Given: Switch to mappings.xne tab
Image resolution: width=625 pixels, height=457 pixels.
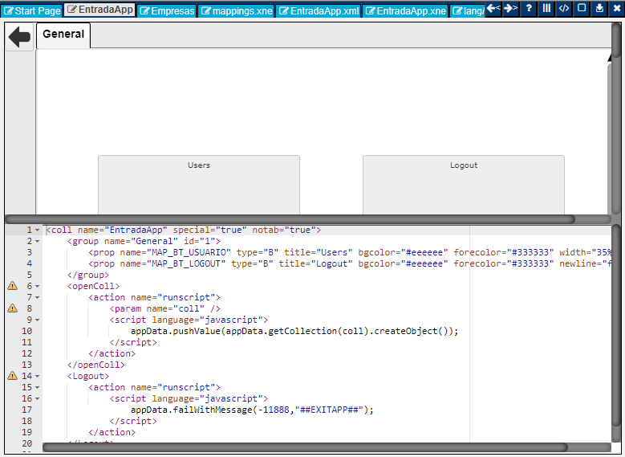Looking at the screenshot, I should click(237, 10).
